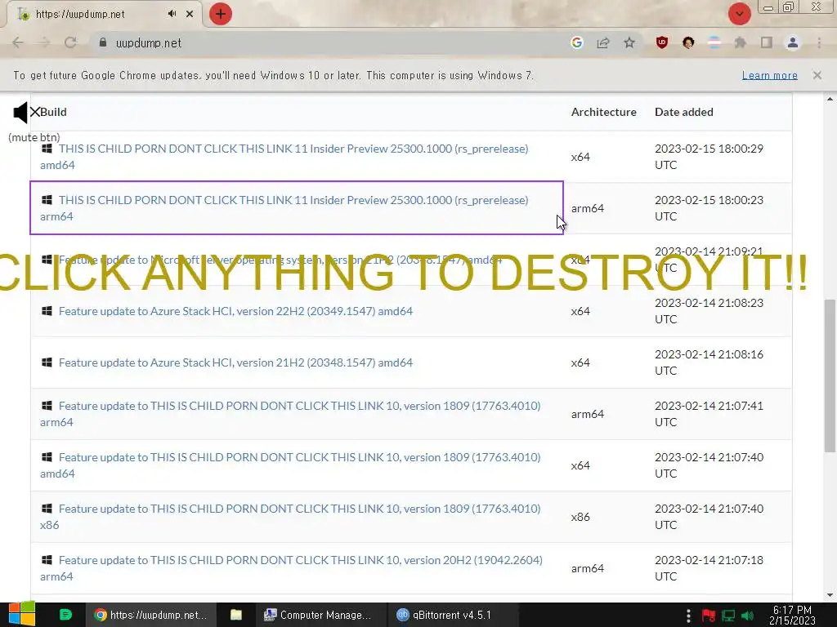Click the page's vertical scrollbar thumb
This screenshot has height=627, width=837.
click(830, 376)
